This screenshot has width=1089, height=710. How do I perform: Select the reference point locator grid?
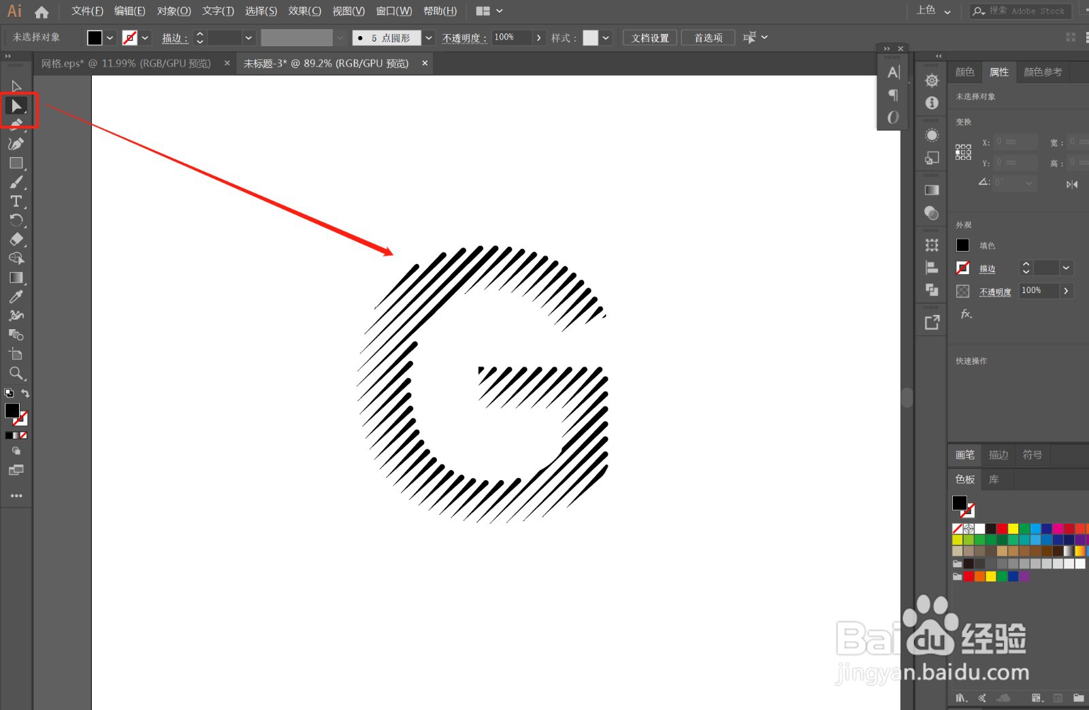963,152
